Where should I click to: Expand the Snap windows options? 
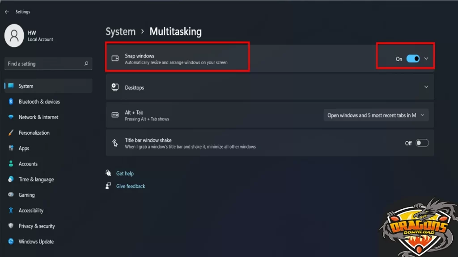[427, 58]
